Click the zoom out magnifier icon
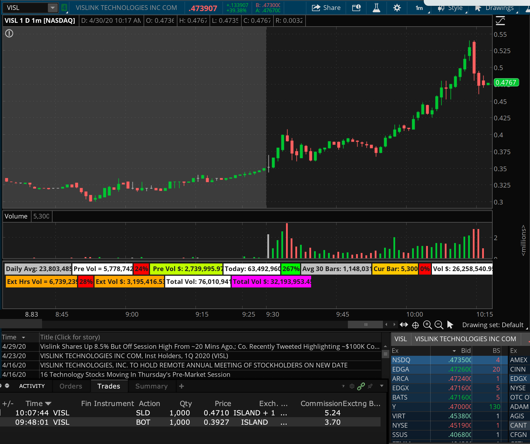The width and height of the screenshot is (530, 444). (439, 325)
